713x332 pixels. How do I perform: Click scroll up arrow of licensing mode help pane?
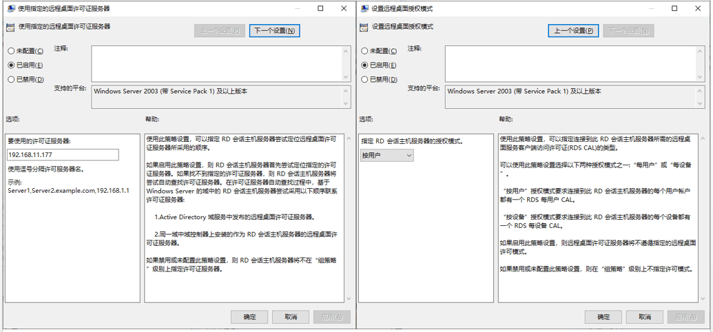(702, 138)
